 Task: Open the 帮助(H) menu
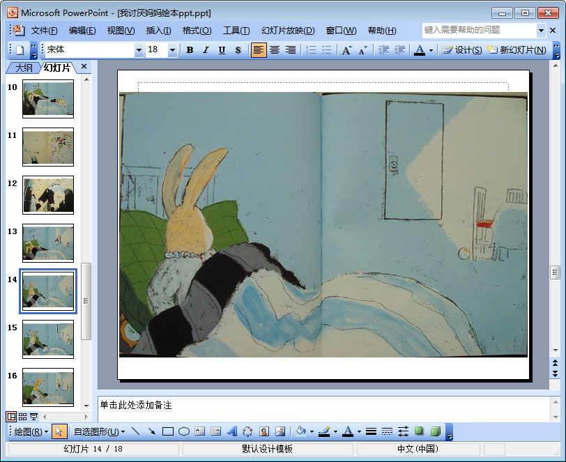[382, 31]
